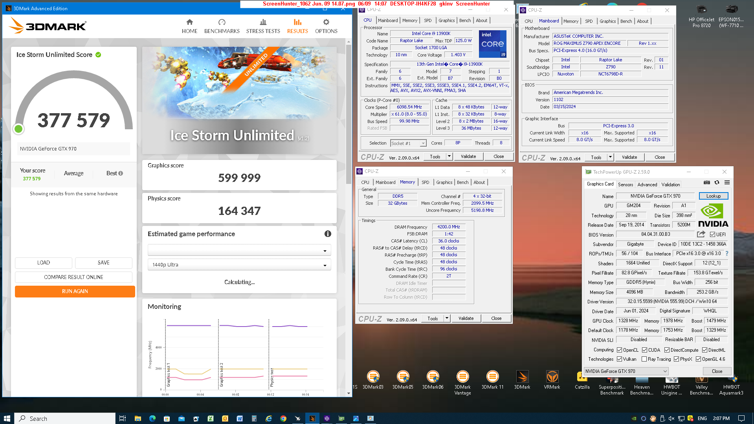
Task: Click score gauge green indicator dot
Action: (x=18, y=128)
